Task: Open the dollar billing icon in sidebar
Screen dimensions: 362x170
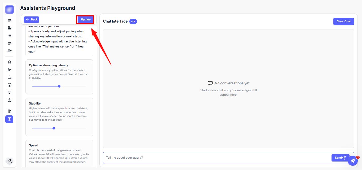Action: click(10, 100)
